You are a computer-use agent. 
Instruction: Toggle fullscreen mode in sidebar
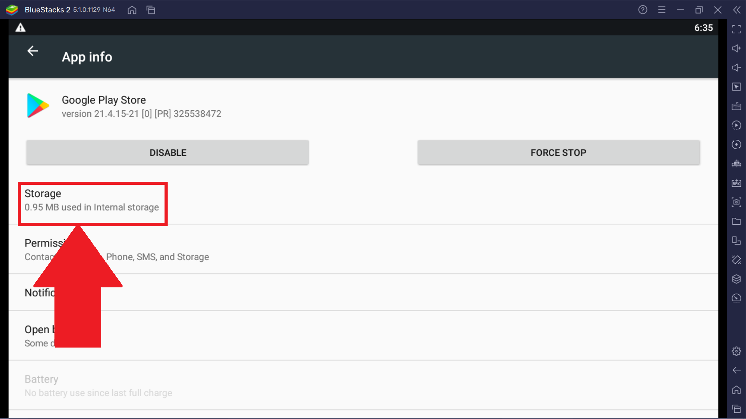tap(736, 29)
